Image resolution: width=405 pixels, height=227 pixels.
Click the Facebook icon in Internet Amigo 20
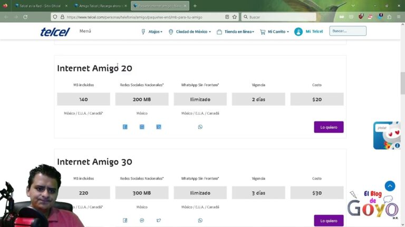click(x=125, y=127)
